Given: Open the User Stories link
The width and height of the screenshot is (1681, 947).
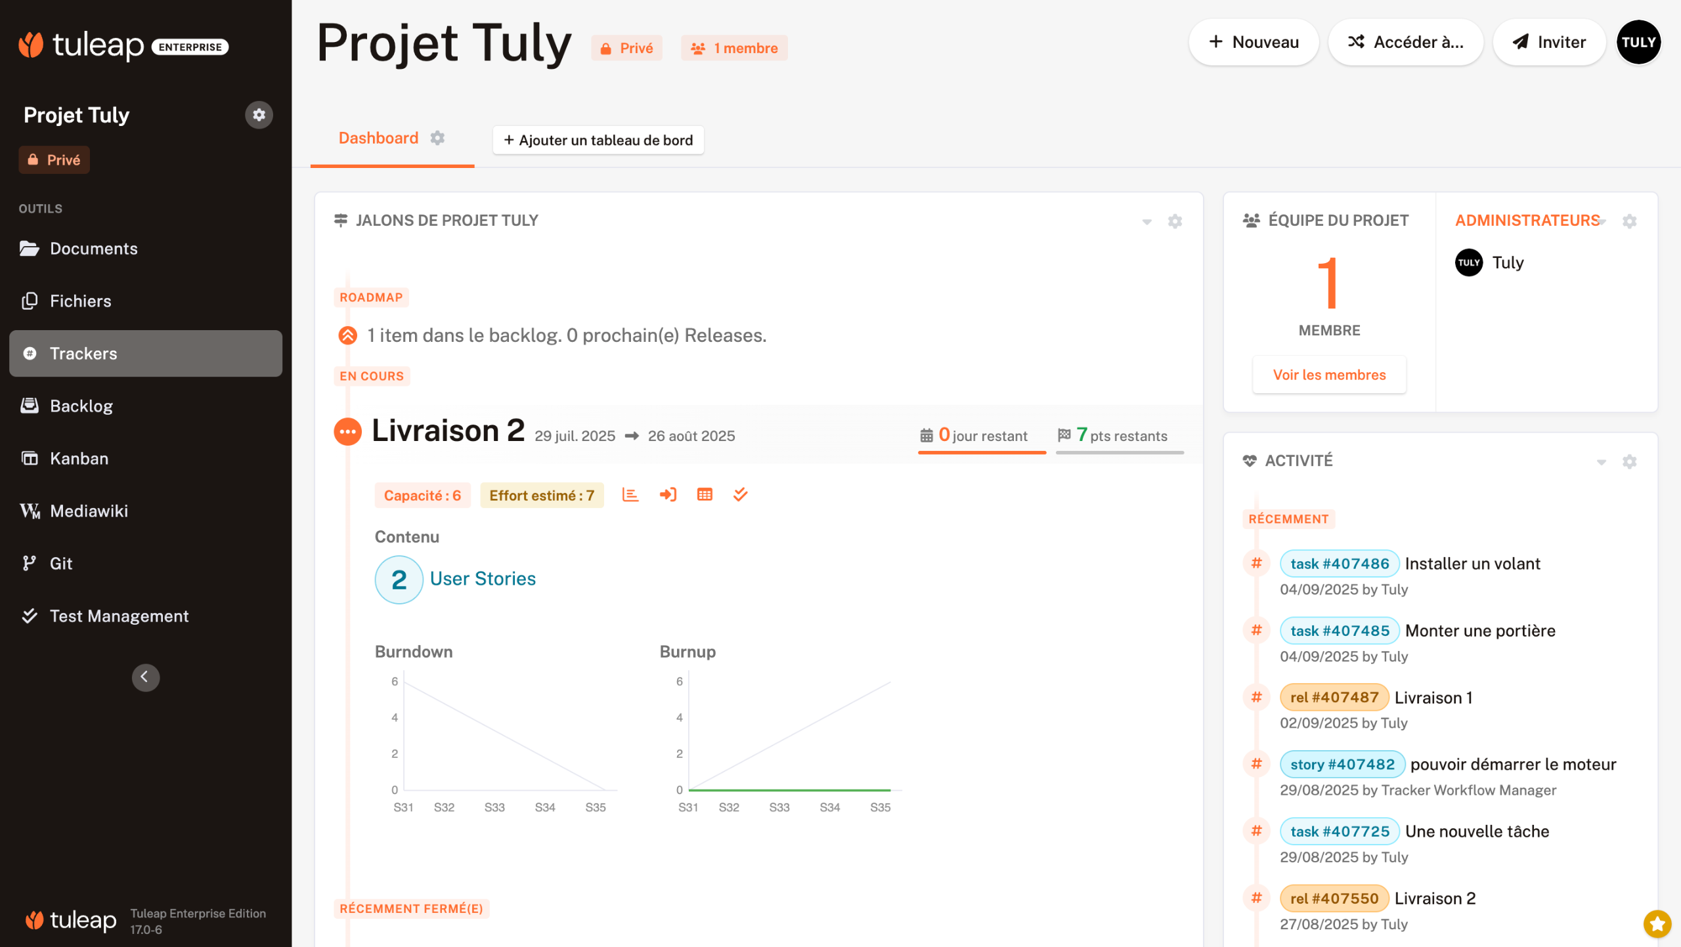Looking at the screenshot, I should [483, 578].
